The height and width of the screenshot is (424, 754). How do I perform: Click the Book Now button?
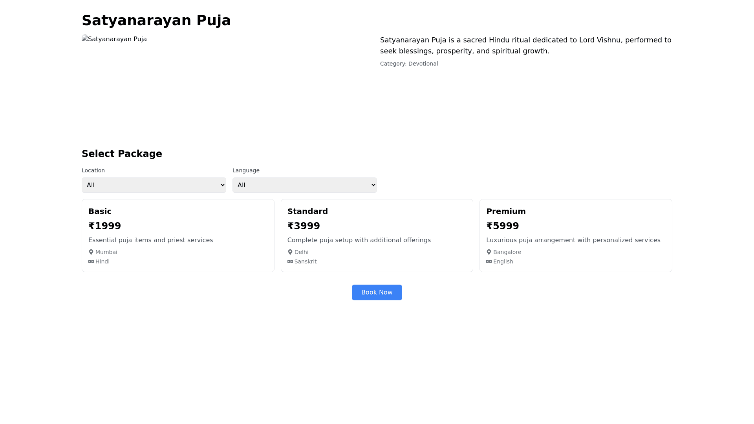click(x=377, y=292)
